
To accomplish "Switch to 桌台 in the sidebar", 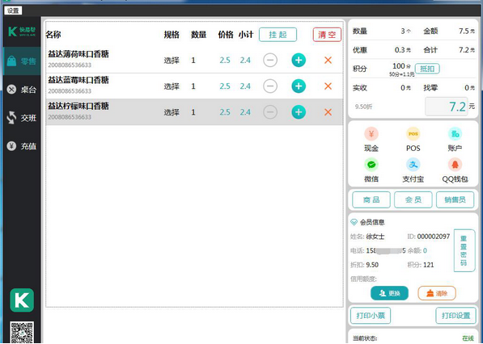I will [22, 90].
